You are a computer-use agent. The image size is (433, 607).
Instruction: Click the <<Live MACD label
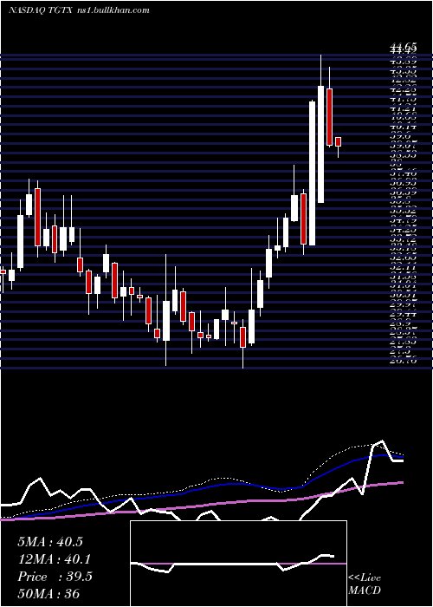coord(365,584)
